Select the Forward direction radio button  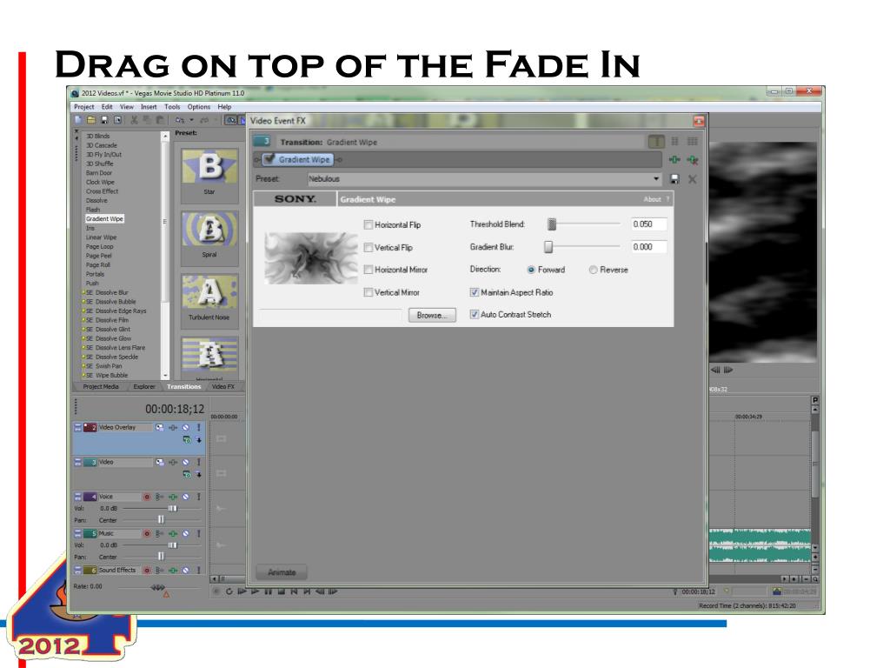(531, 270)
